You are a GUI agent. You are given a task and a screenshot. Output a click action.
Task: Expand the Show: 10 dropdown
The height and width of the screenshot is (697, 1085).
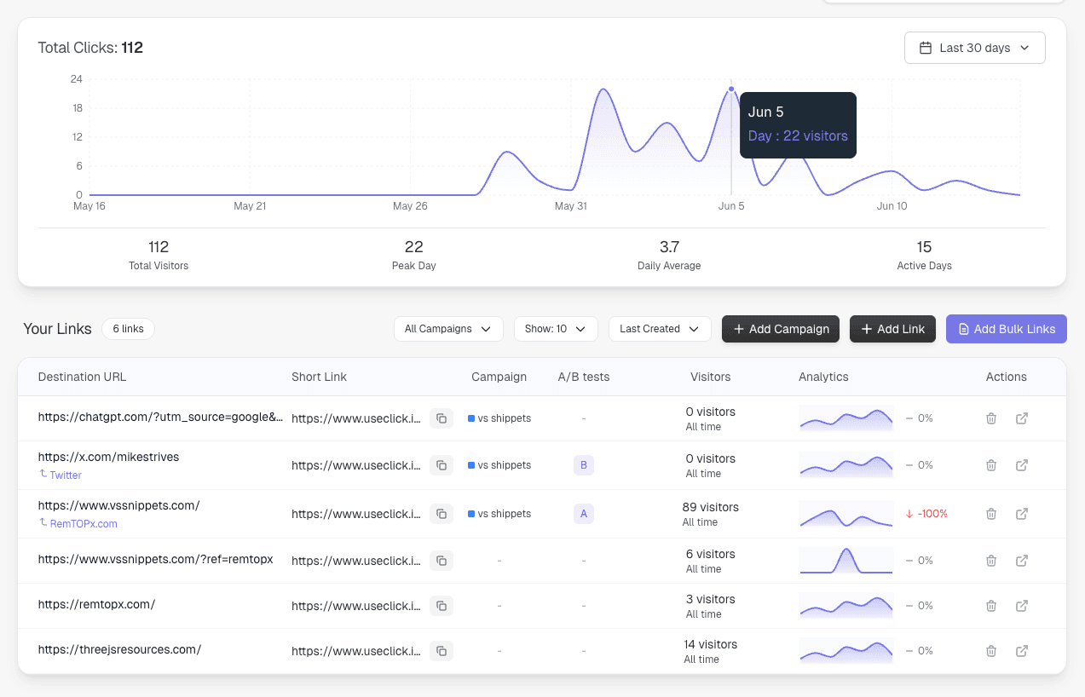point(555,328)
